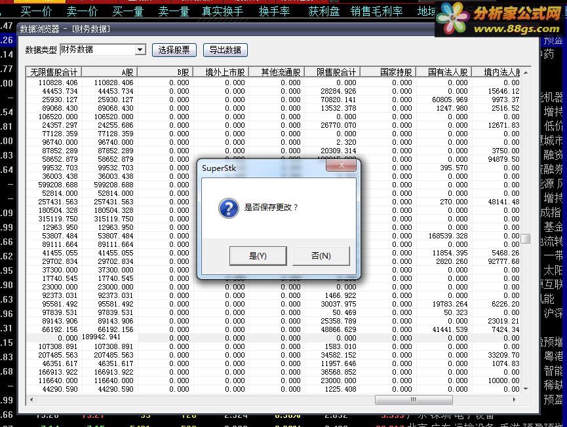Click the 换手率 column in background window

pos(275,12)
